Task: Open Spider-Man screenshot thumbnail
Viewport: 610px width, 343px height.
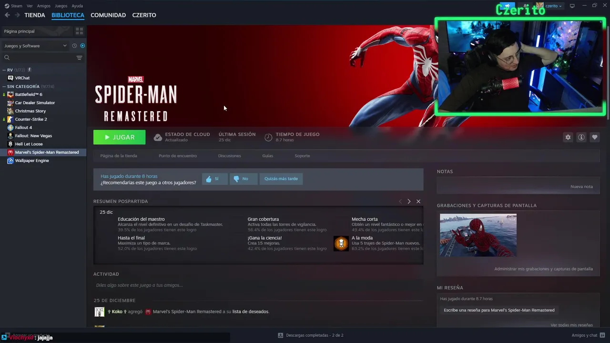Action: [x=478, y=235]
